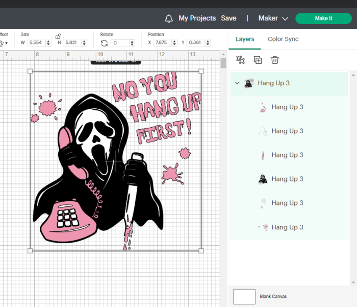This screenshot has height=307, width=357.
Task: Select the Hang Up 3 group row
Action: 289,83
